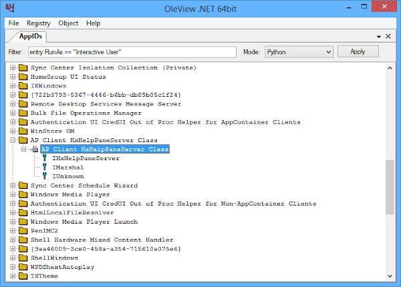Click the vertical scrollbar thumb

(x=389, y=188)
